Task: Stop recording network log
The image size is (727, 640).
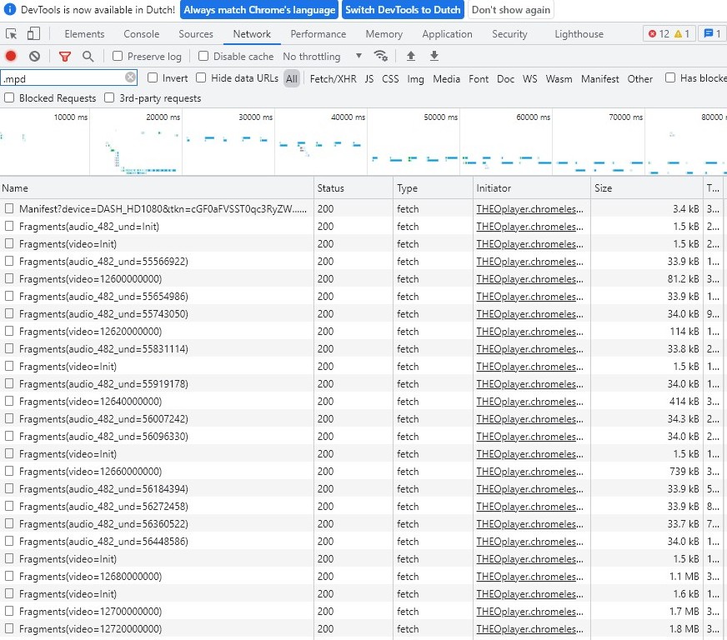Action: (x=11, y=56)
